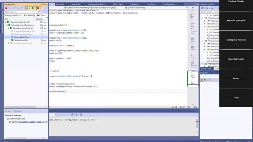Toggle the failed tests filter showing 0

click(39, 8)
